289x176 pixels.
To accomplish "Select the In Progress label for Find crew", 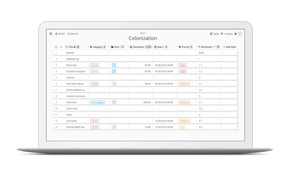I will tap(97, 102).
